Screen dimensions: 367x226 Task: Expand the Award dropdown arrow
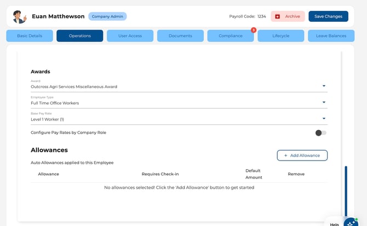(324, 86)
